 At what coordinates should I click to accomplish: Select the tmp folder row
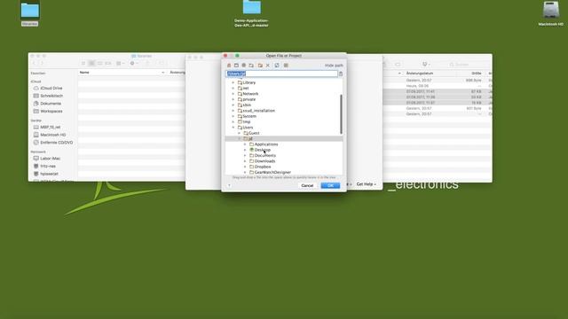(283, 122)
